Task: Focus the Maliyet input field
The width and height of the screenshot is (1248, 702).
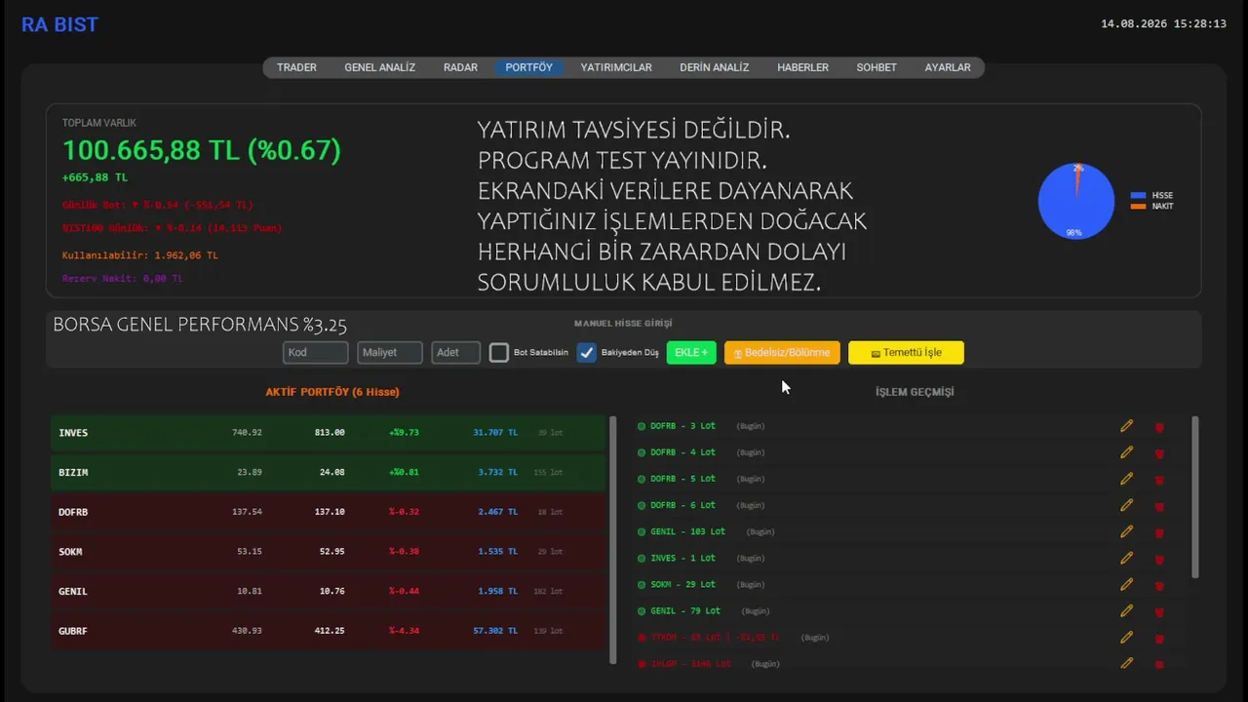Action: click(x=390, y=352)
